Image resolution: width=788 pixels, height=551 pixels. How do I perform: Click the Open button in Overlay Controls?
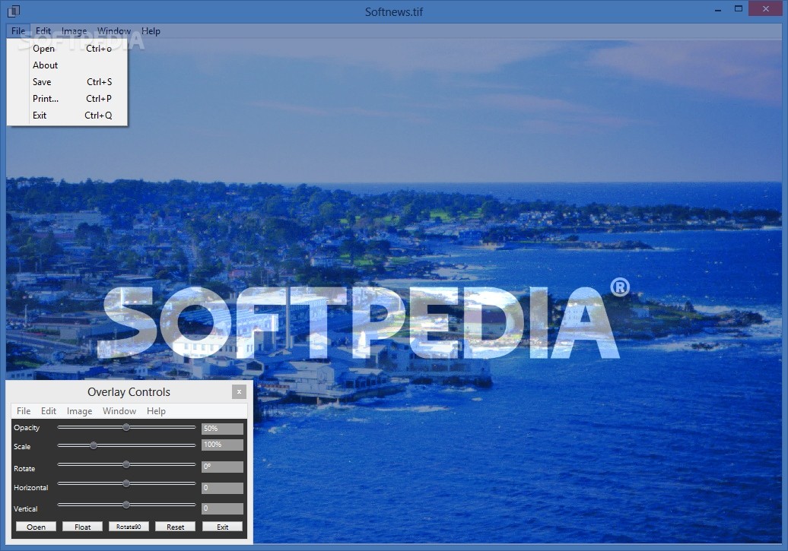(36, 527)
